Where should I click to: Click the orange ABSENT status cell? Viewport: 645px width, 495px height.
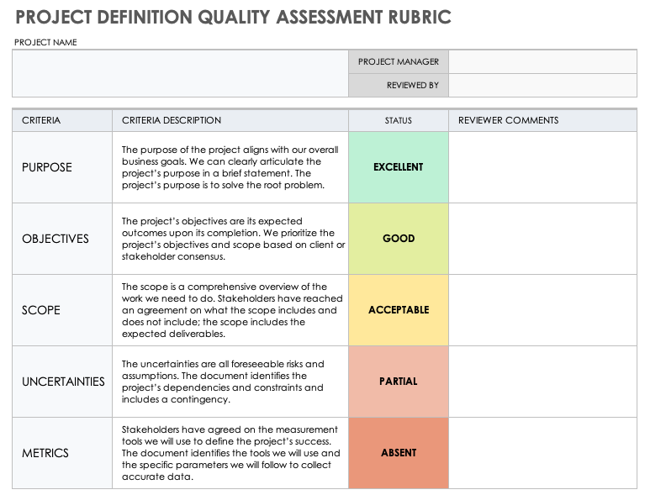click(399, 453)
